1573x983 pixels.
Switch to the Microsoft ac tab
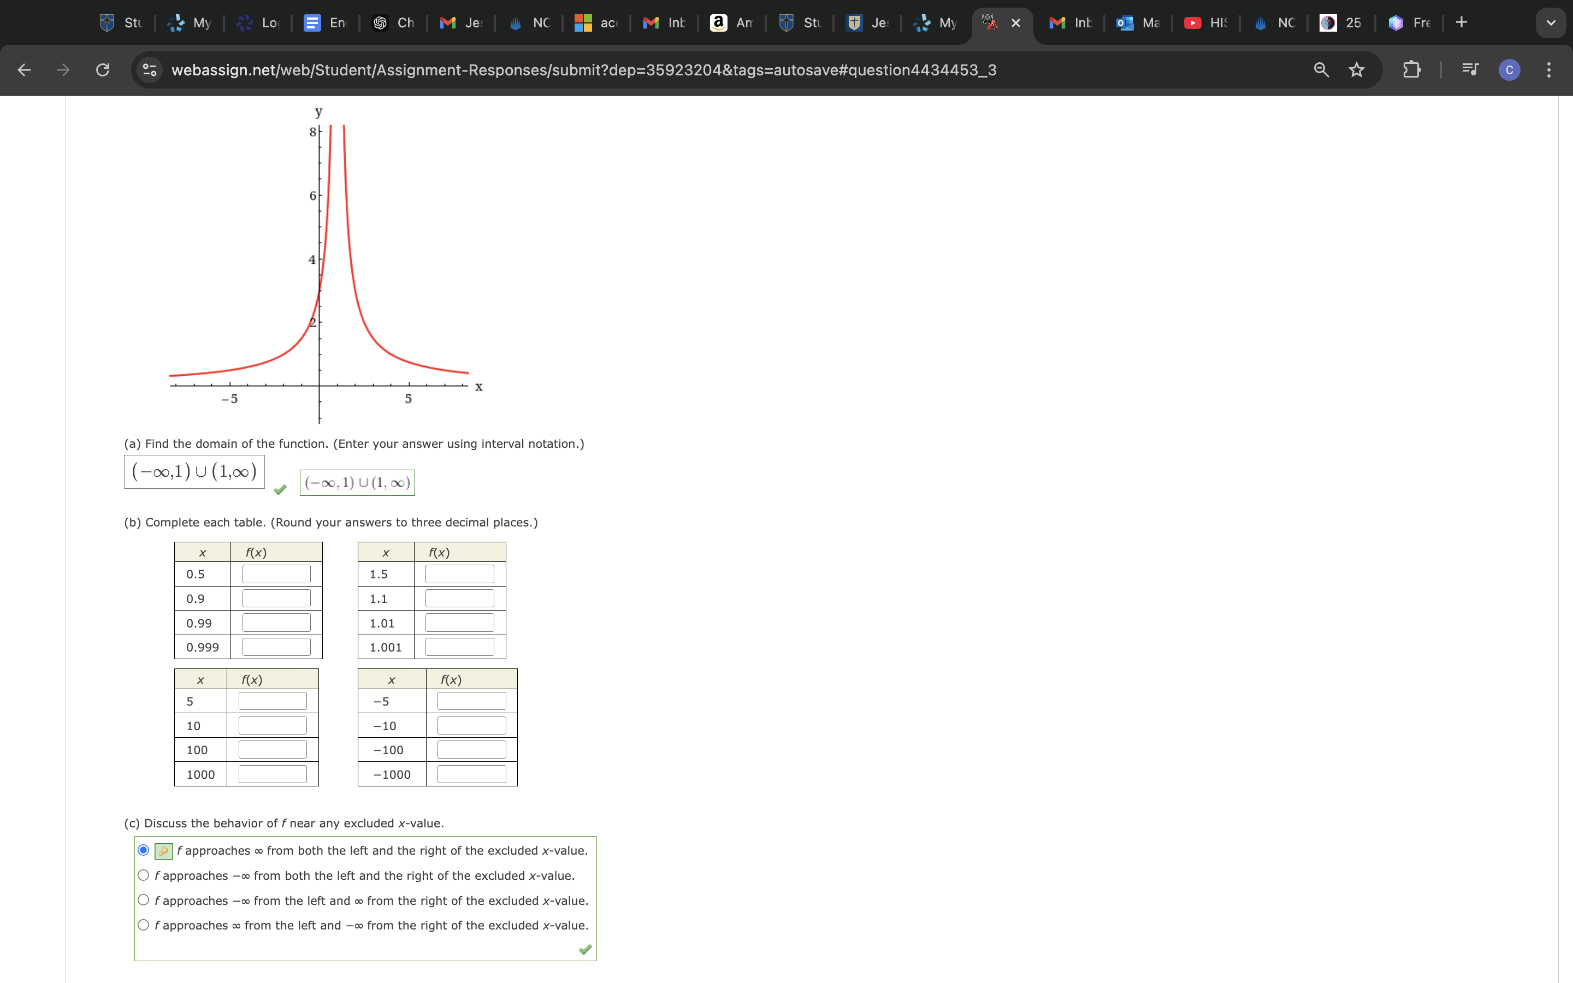click(596, 23)
